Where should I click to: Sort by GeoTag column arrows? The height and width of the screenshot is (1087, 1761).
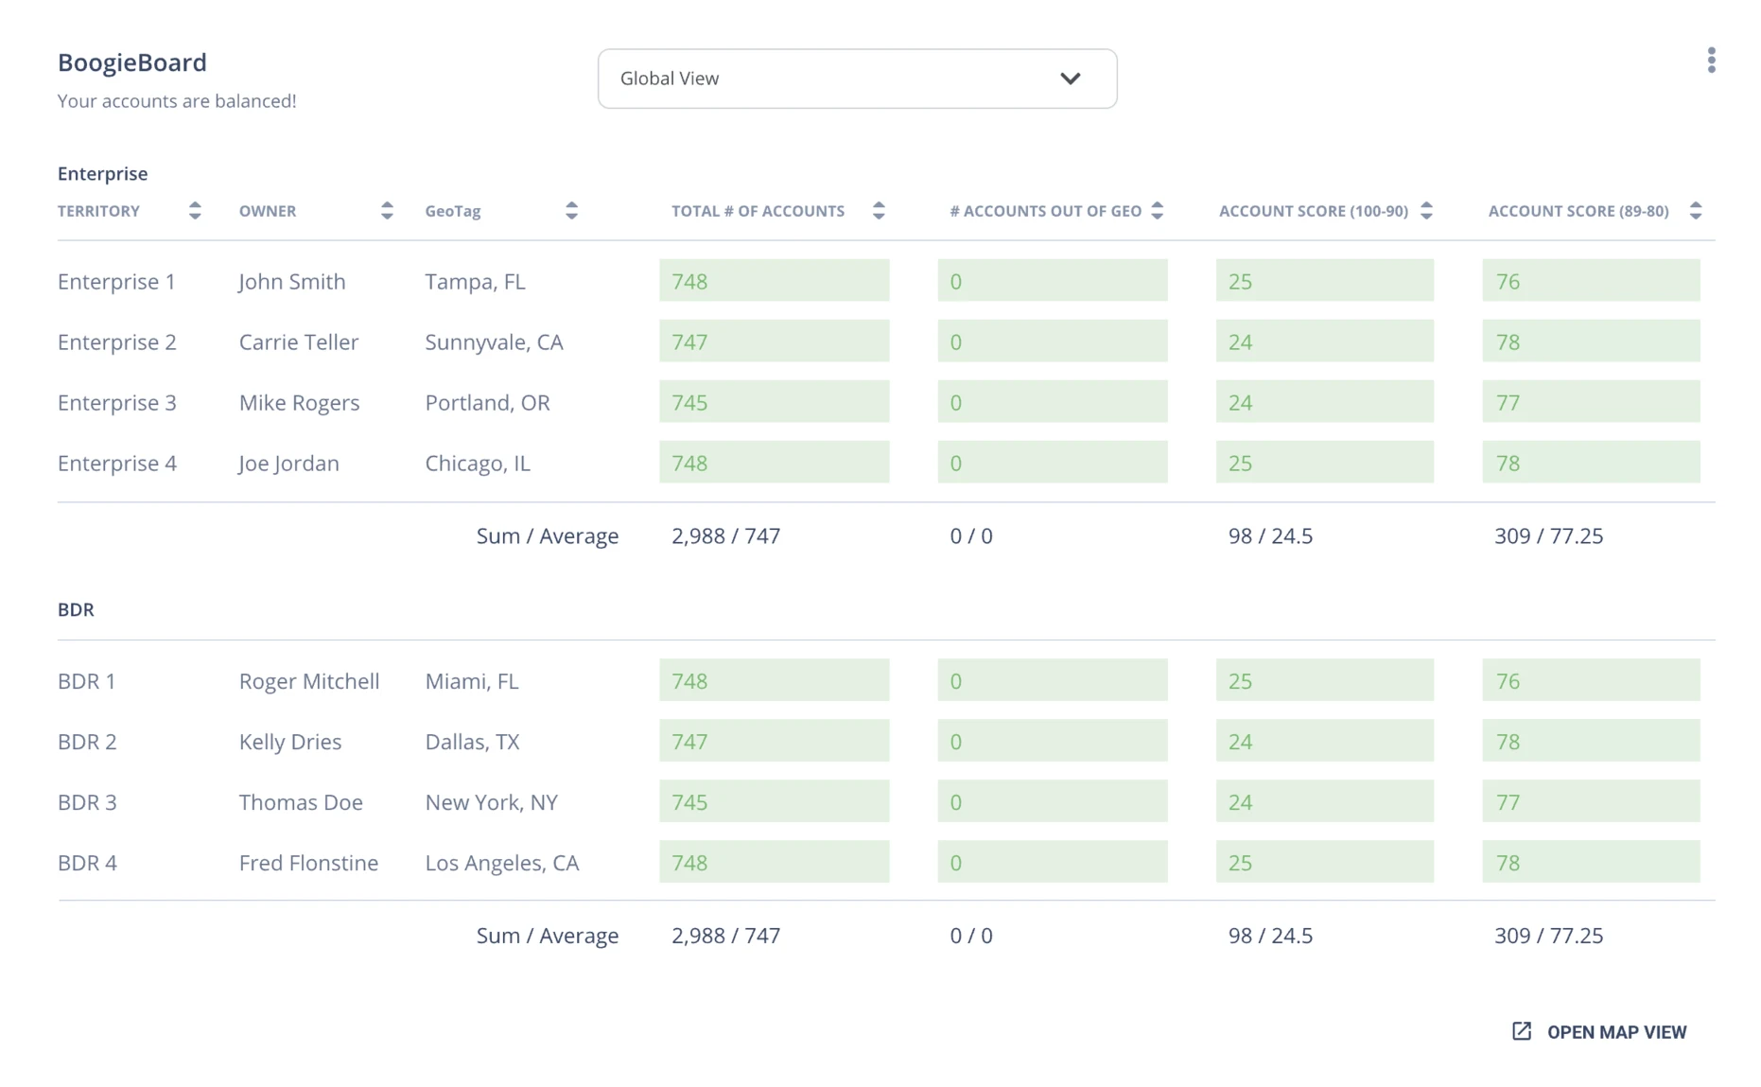571,211
